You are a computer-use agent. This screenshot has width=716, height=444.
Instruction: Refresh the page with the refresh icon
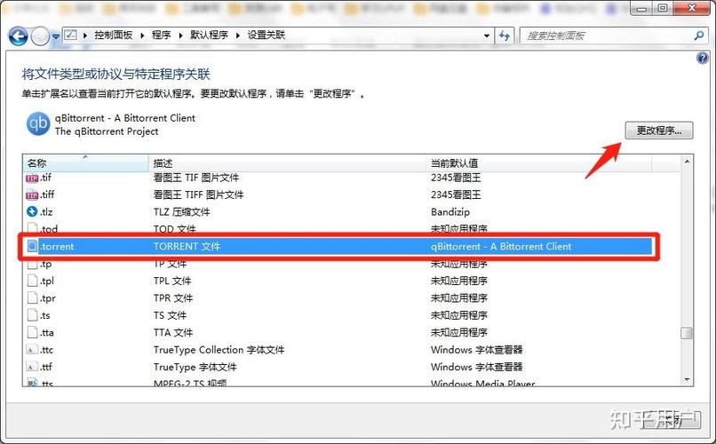point(505,36)
